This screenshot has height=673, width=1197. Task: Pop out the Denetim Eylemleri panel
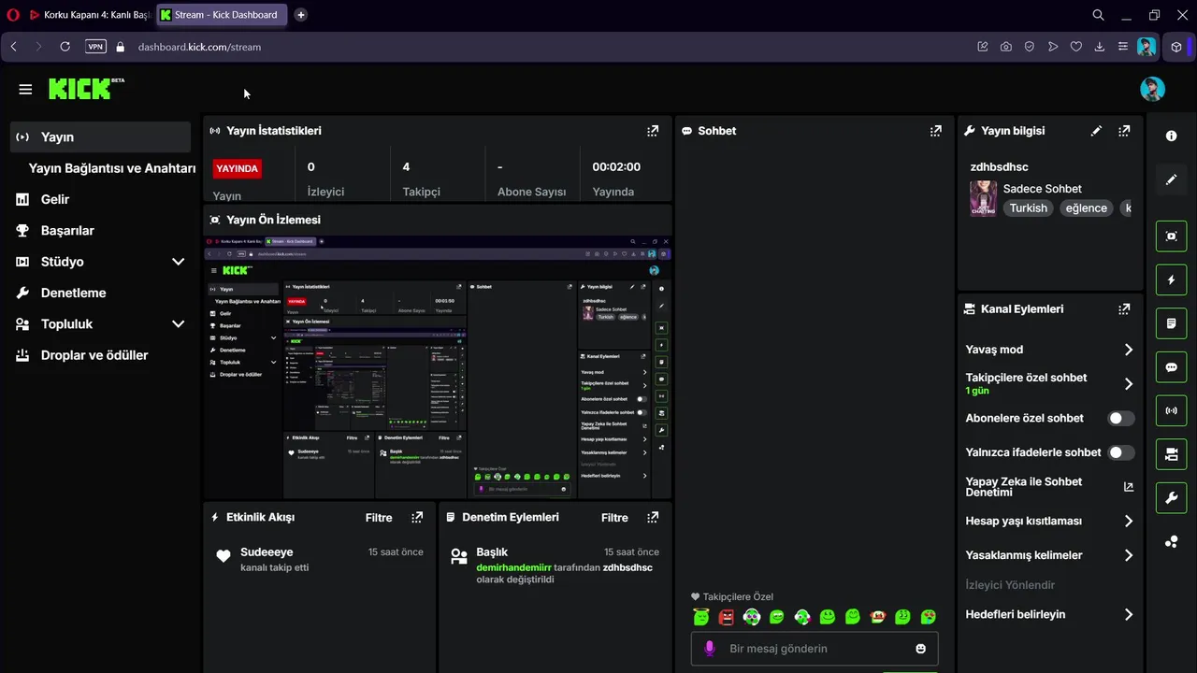653,517
